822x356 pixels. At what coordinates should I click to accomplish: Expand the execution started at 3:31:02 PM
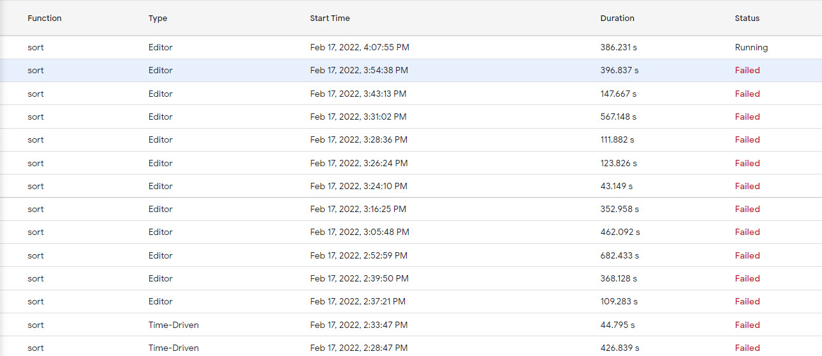[x=411, y=117]
